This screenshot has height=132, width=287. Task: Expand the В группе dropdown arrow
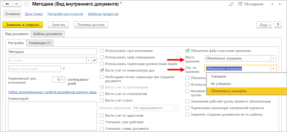89,60
